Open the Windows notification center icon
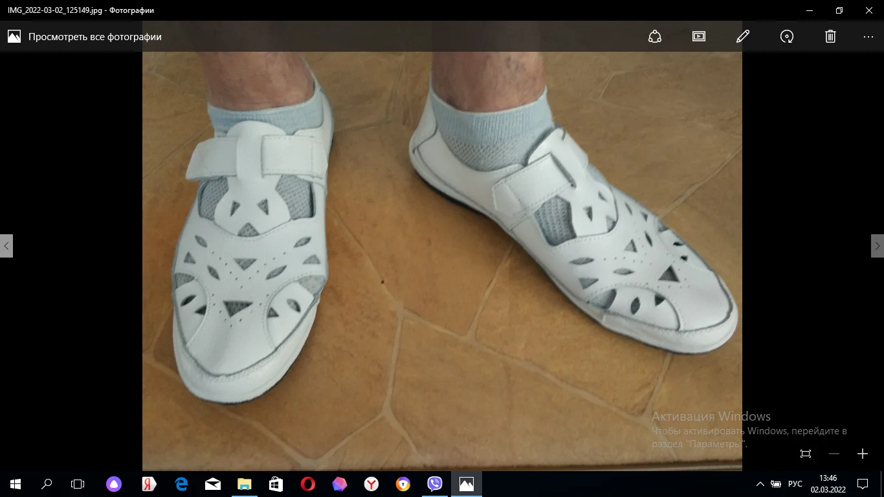 tap(863, 484)
